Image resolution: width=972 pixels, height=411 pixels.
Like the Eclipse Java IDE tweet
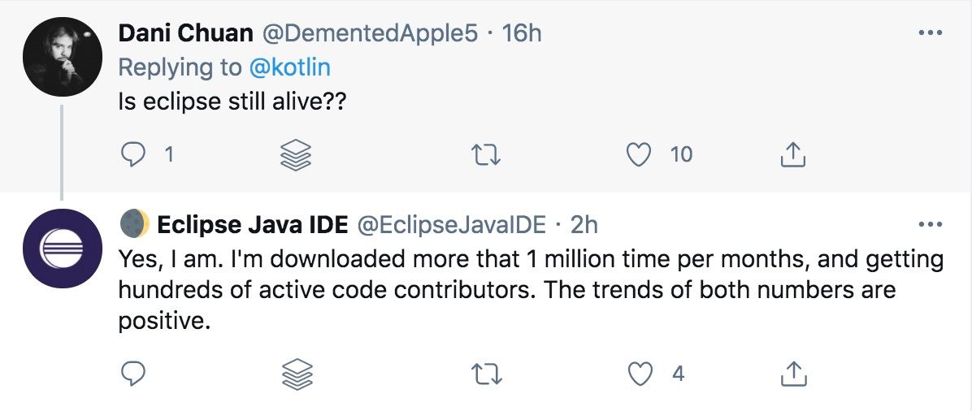click(640, 374)
